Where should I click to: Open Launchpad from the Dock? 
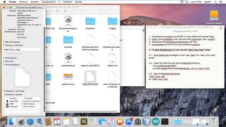point(22,122)
